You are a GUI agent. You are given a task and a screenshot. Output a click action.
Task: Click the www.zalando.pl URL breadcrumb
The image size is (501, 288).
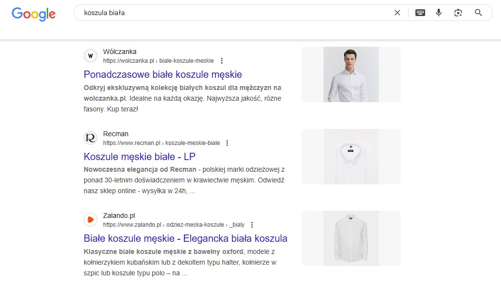pos(174,225)
